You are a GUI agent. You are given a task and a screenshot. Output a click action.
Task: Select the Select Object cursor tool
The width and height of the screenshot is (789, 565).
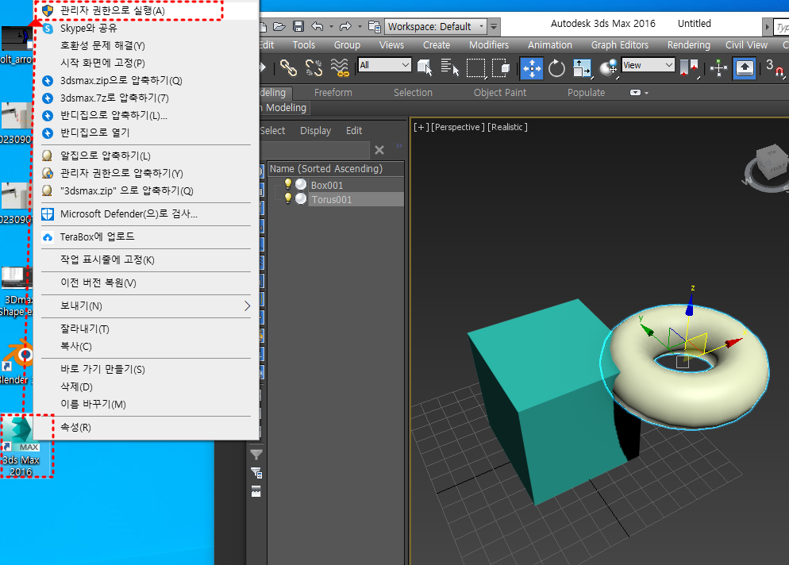(x=425, y=67)
